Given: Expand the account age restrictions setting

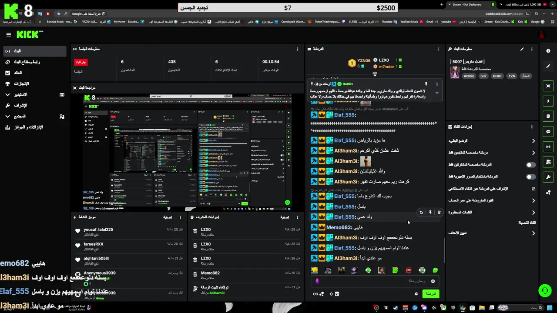Looking at the screenshot, I should tap(534, 200).
